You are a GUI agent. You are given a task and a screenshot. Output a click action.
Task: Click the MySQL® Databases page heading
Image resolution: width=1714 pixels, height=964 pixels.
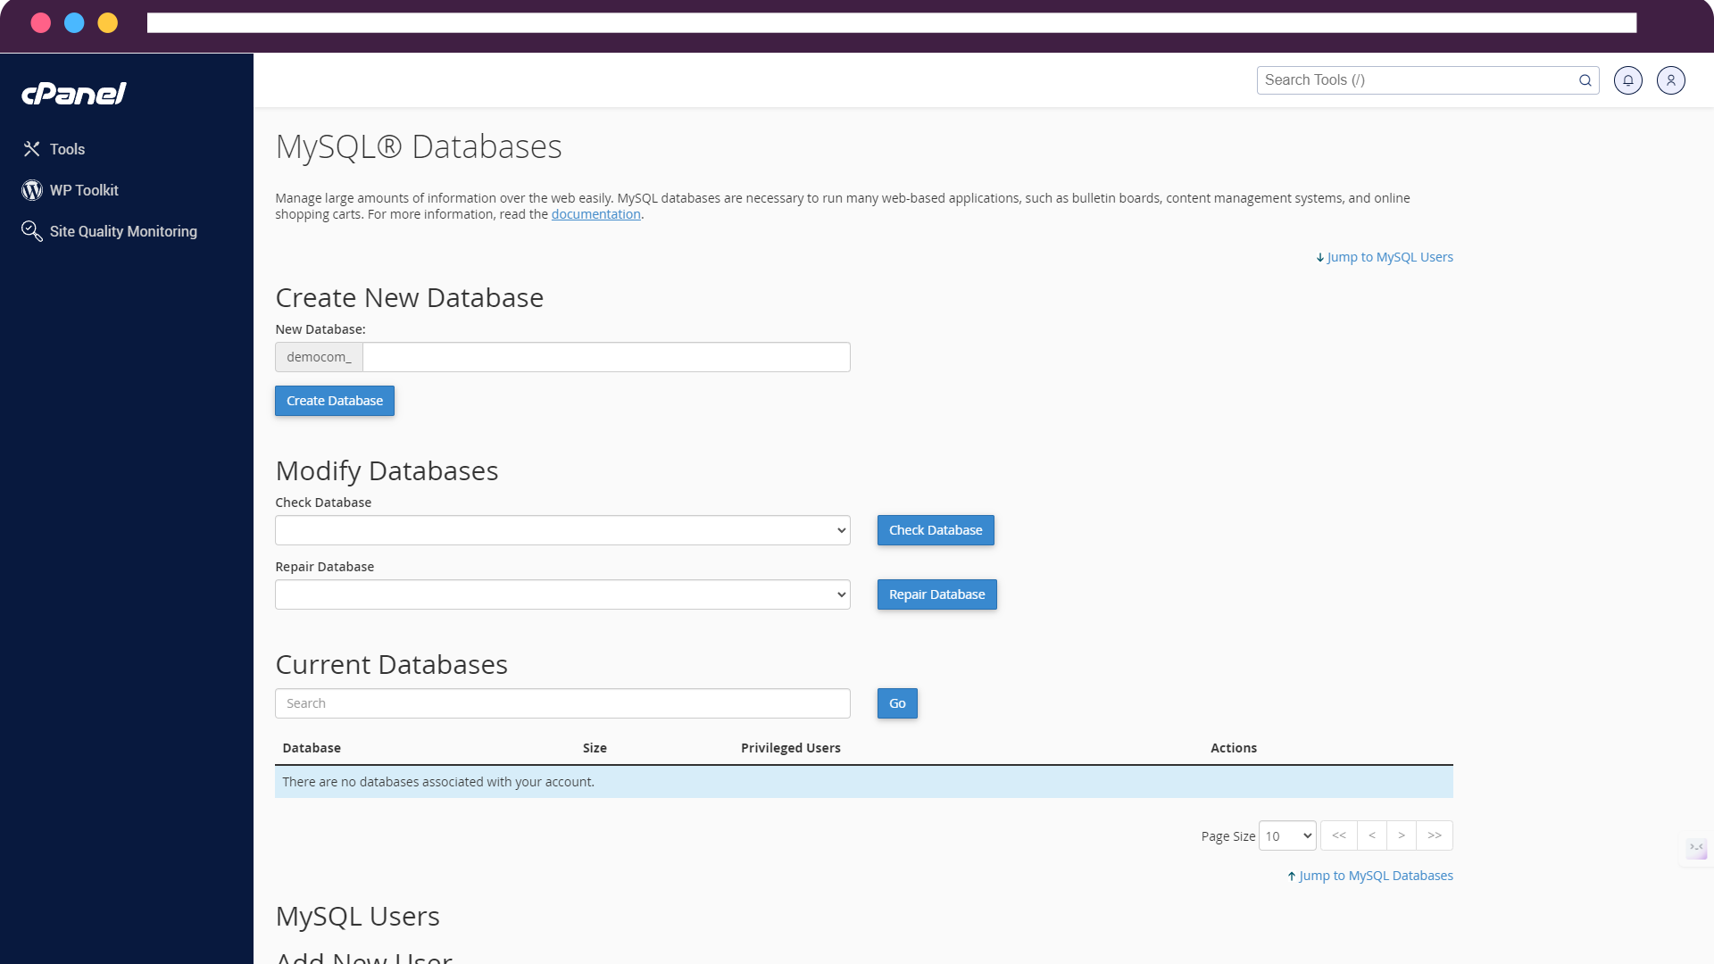[x=419, y=146]
